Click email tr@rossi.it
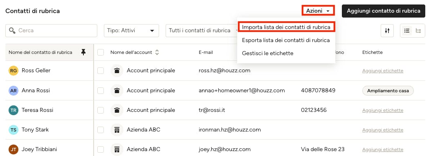The image size is (431, 156). 212,110
